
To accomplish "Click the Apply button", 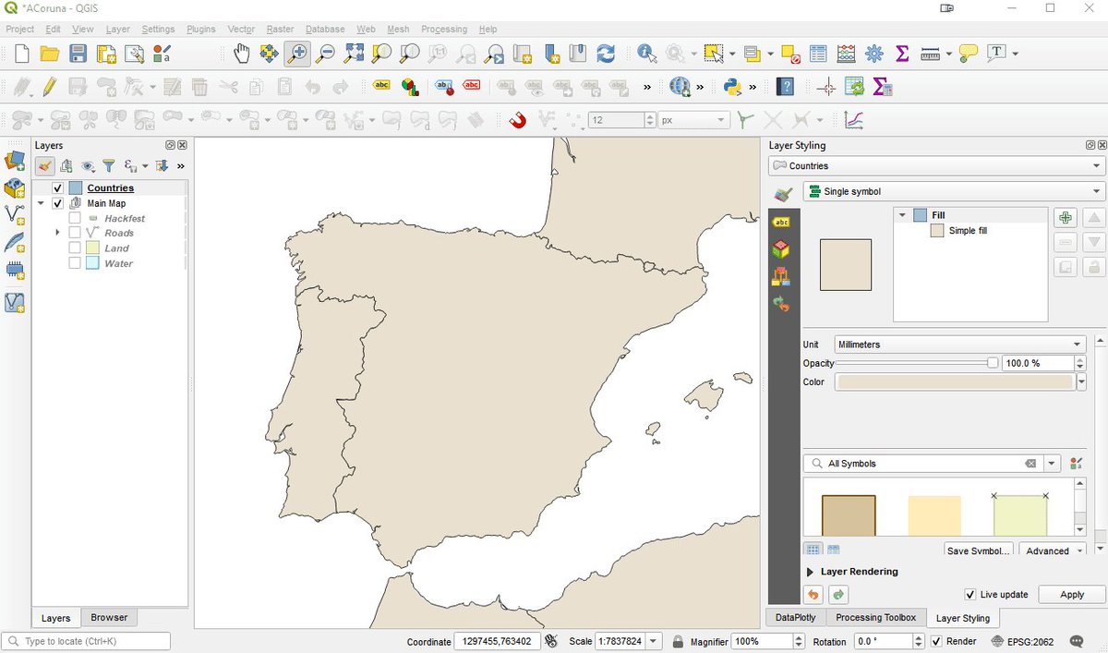I will coord(1072,595).
